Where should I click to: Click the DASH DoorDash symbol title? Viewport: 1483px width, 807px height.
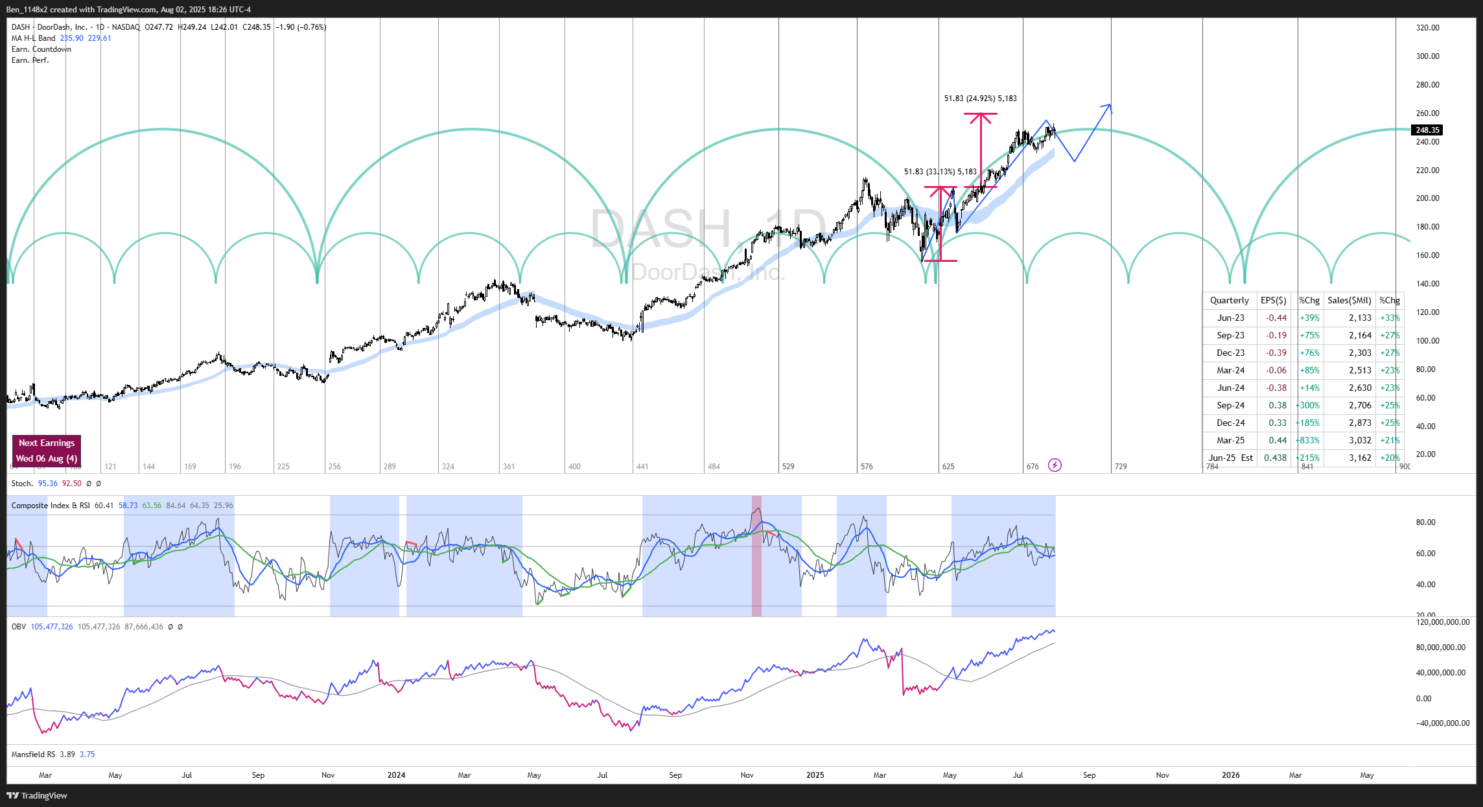49,27
